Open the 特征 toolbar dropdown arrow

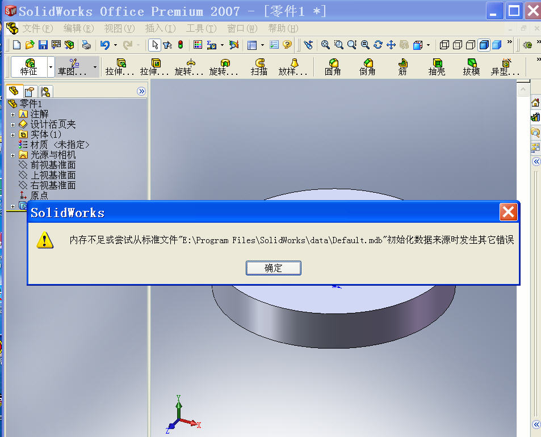[x=51, y=67]
